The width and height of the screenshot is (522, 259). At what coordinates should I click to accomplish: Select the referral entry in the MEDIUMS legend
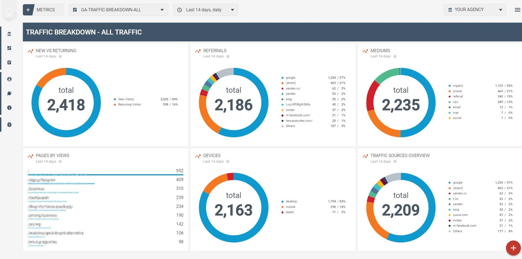coord(458,97)
